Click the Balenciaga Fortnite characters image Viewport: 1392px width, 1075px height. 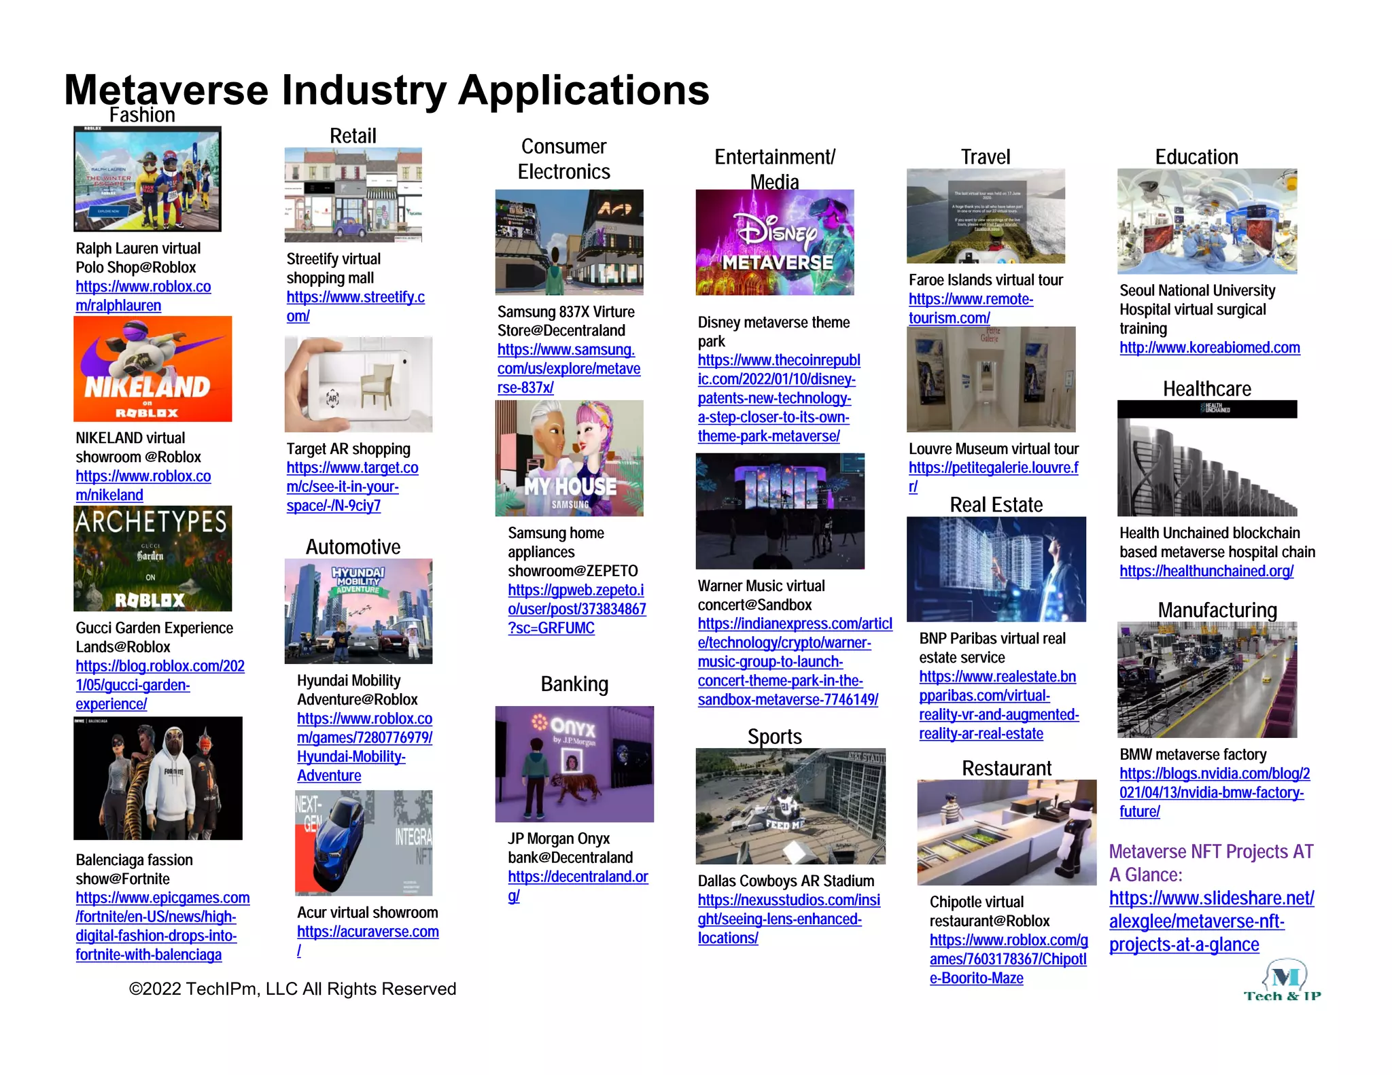(x=158, y=778)
